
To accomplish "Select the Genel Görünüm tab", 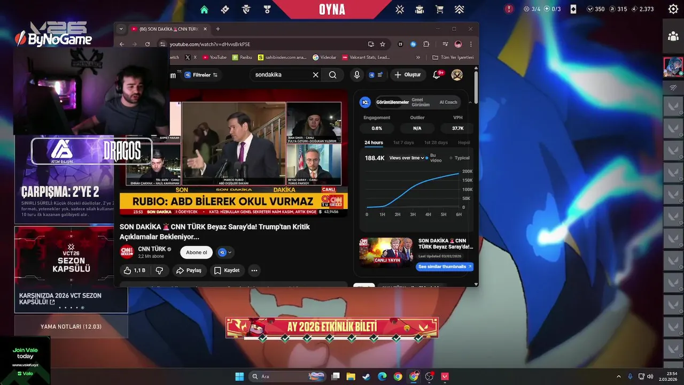I will tap(421, 102).
